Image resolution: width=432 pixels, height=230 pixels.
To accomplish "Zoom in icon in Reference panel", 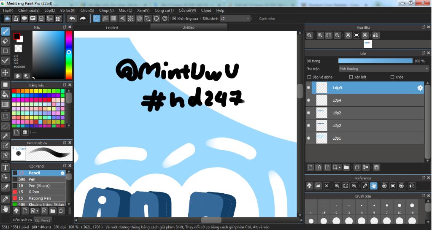I will (x=337, y=186).
